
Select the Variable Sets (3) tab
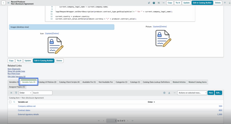(x=29, y=82)
